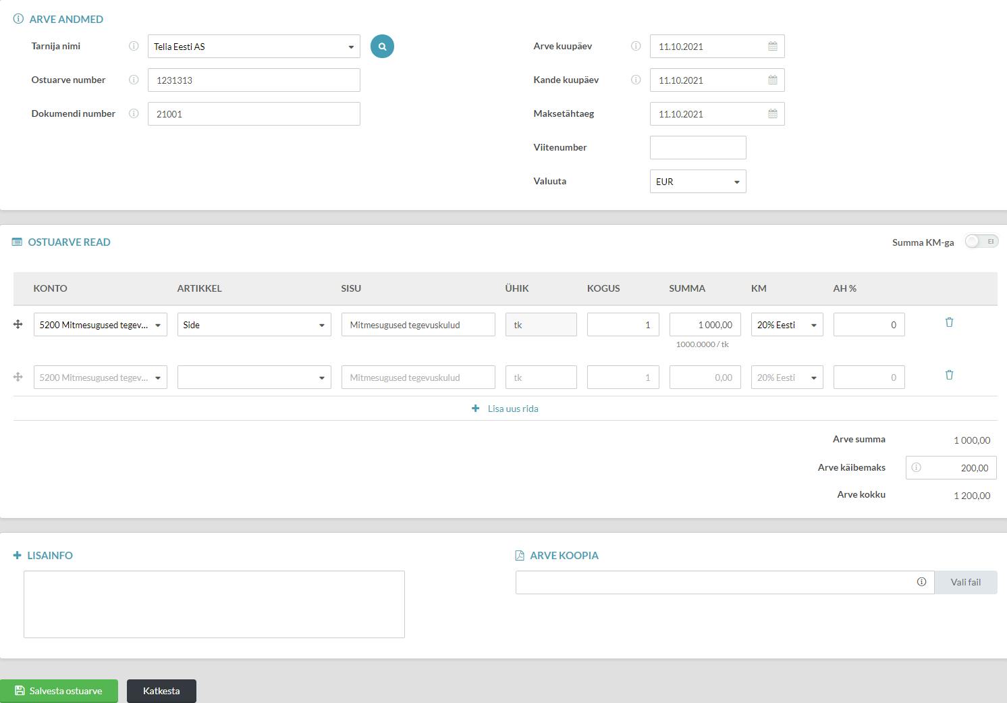Click the Dokumendi number field
The width and height of the screenshot is (1007, 703).
click(254, 114)
